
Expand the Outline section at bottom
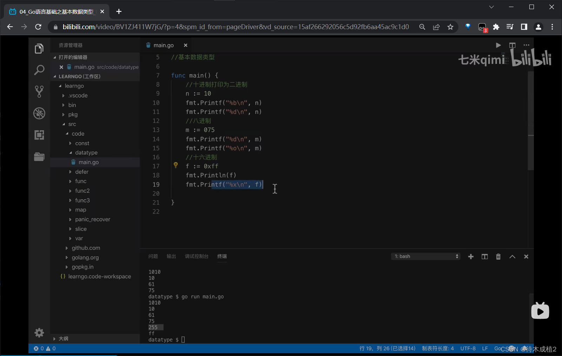point(95,339)
